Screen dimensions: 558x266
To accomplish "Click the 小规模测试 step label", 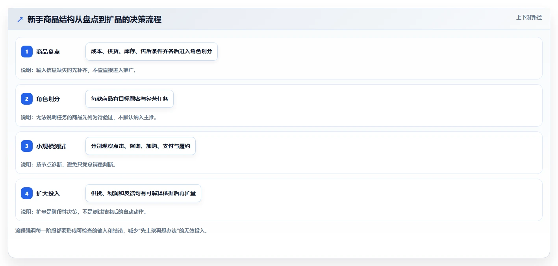I will coord(51,146).
